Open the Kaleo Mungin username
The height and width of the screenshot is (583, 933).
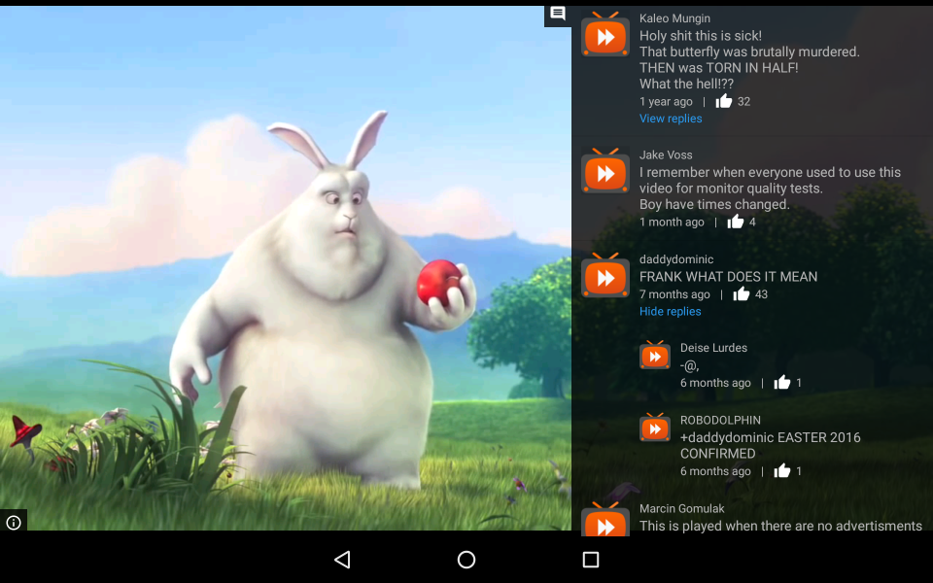click(x=674, y=18)
